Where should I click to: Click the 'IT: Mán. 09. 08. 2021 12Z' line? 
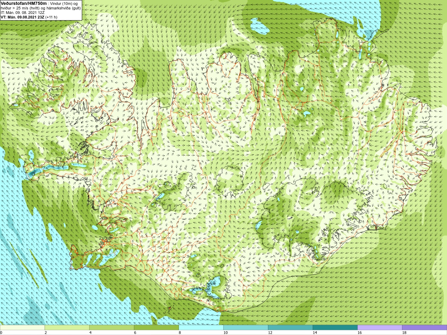coord(23,13)
